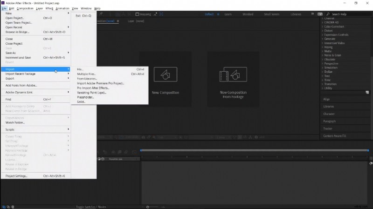This screenshot has height=209, width=373.
Task: Click the blue bounding box snapping icon
Action: 161,14
